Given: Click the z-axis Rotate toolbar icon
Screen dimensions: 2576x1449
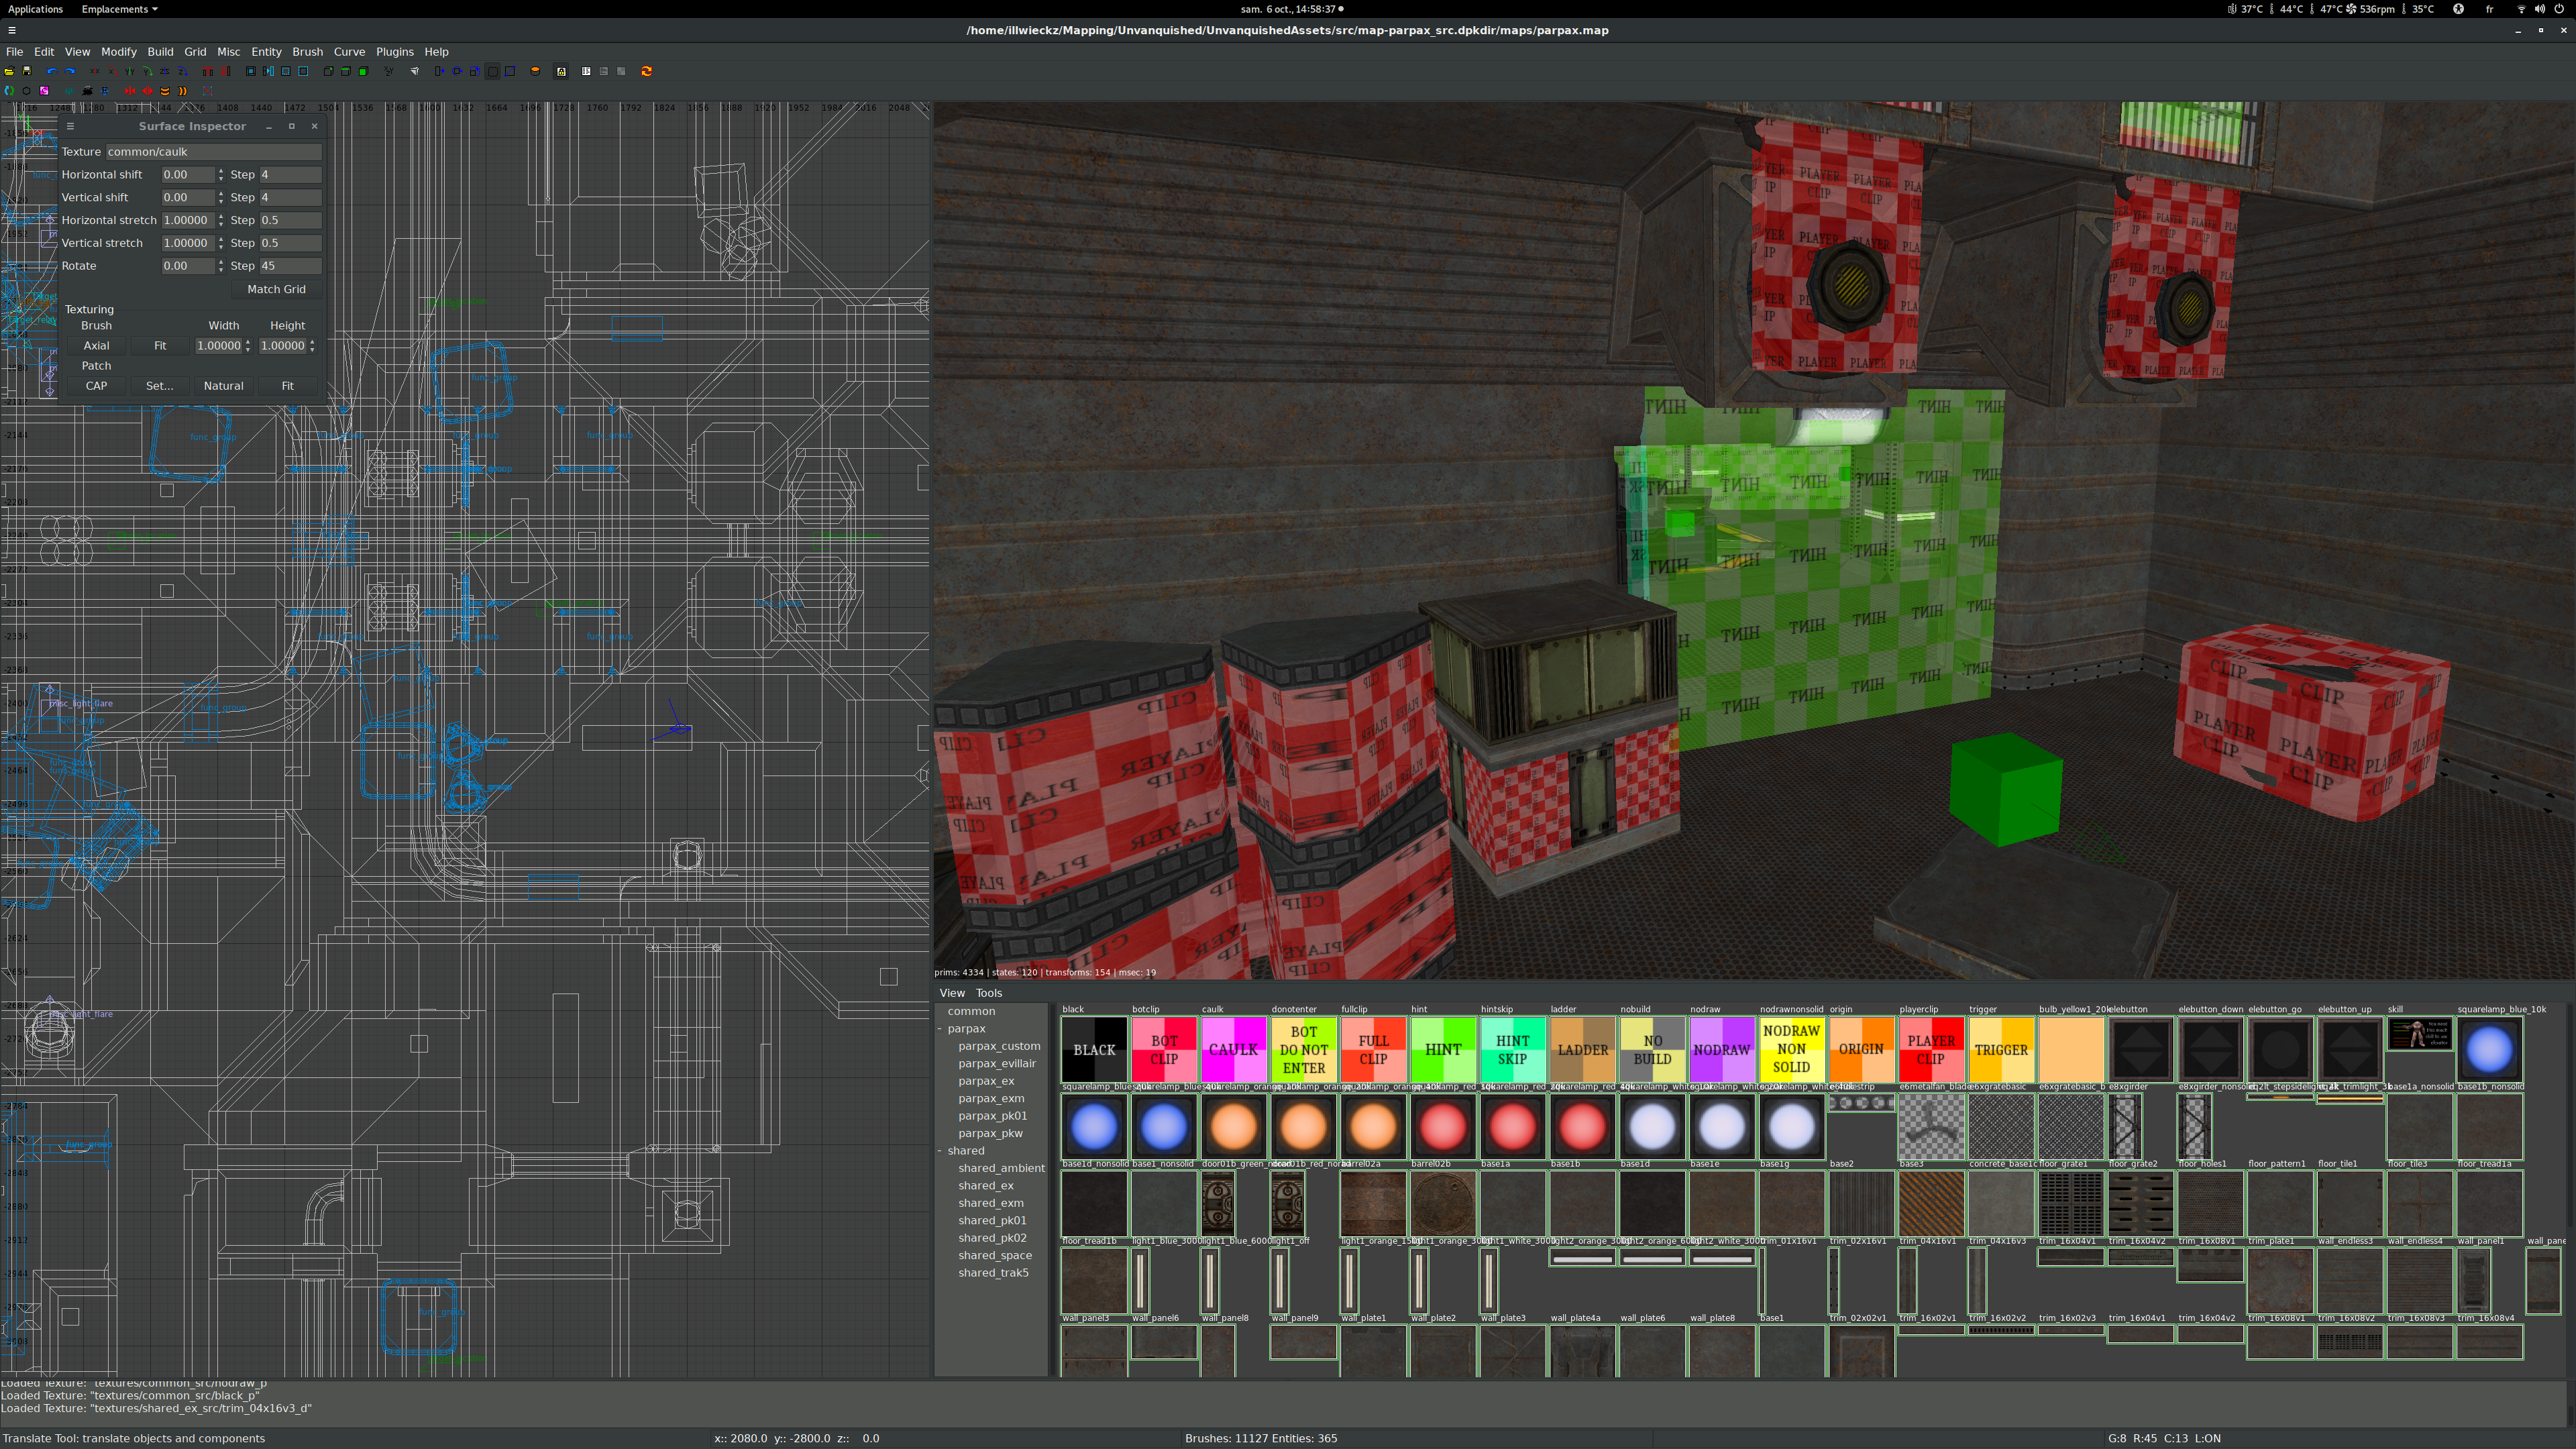Looking at the screenshot, I should 183,71.
